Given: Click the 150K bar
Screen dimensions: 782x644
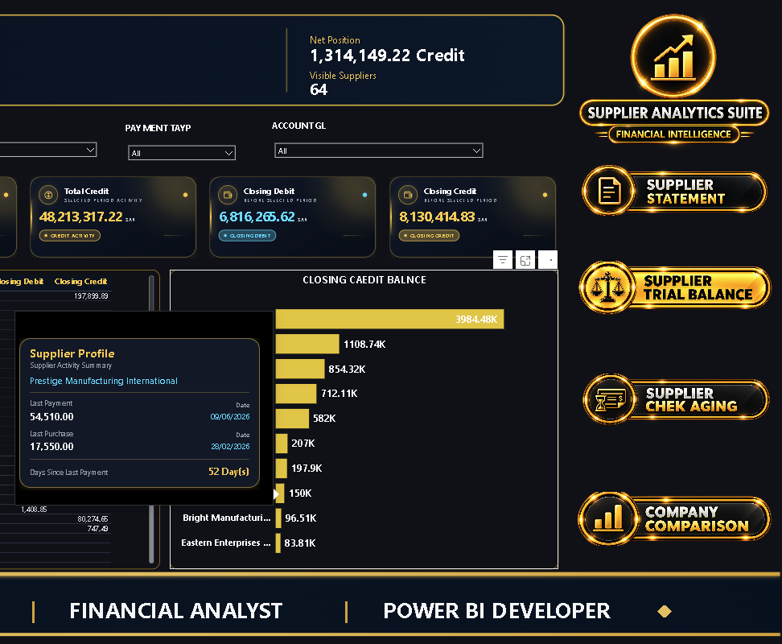Looking at the screenshot, I should (280, 493).
